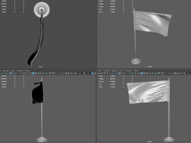Open Show menu in the front-view panel
191x143 pixels.
pyautogui.click(x=13, y=71)
